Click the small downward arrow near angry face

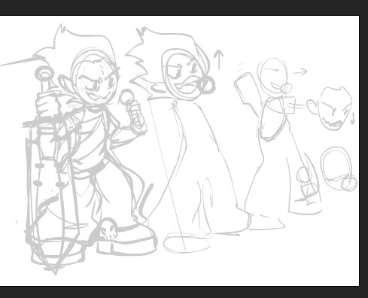352,118
